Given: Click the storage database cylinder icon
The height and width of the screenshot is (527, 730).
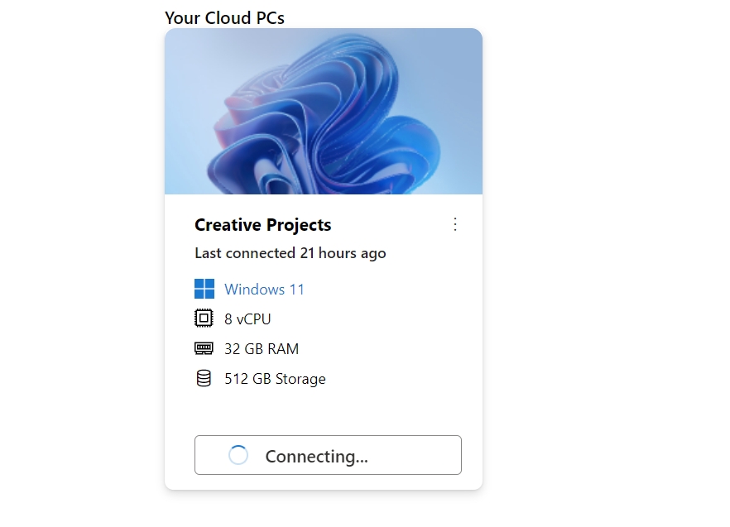Looking at the screenshot, I should pyautogui.click(x=204, y=378).
